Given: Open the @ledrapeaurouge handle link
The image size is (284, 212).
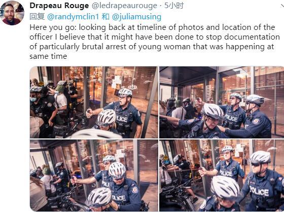Looking at the screenshot, I should pos(124,6).
